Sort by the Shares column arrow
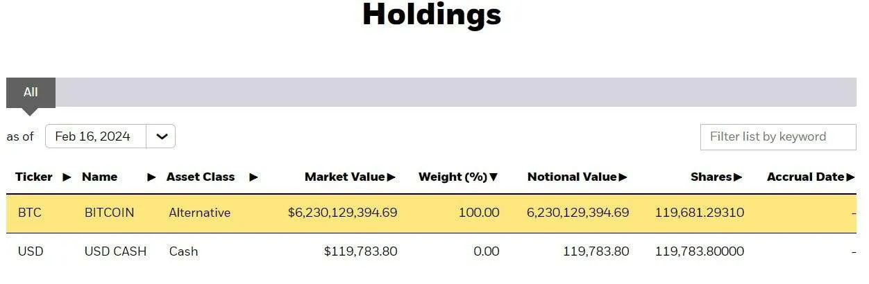Viewport: 869px width, 284px height. pyautogui.click(x=738, y=177)
